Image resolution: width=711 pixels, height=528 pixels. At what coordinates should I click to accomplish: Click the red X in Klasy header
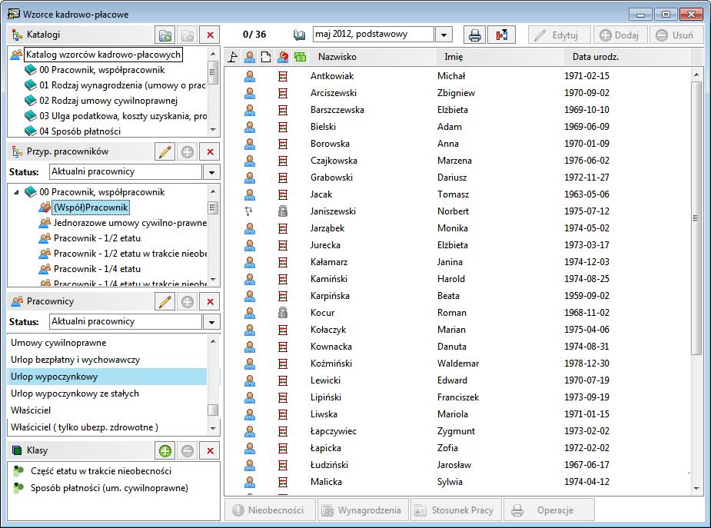pos(210,450)
